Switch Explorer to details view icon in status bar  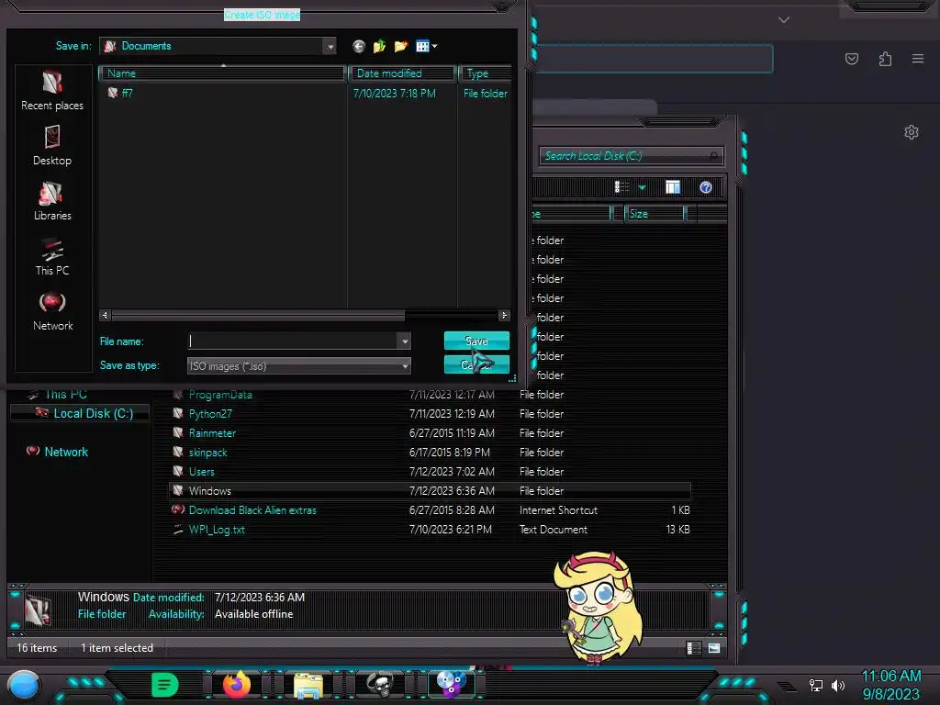694,648
